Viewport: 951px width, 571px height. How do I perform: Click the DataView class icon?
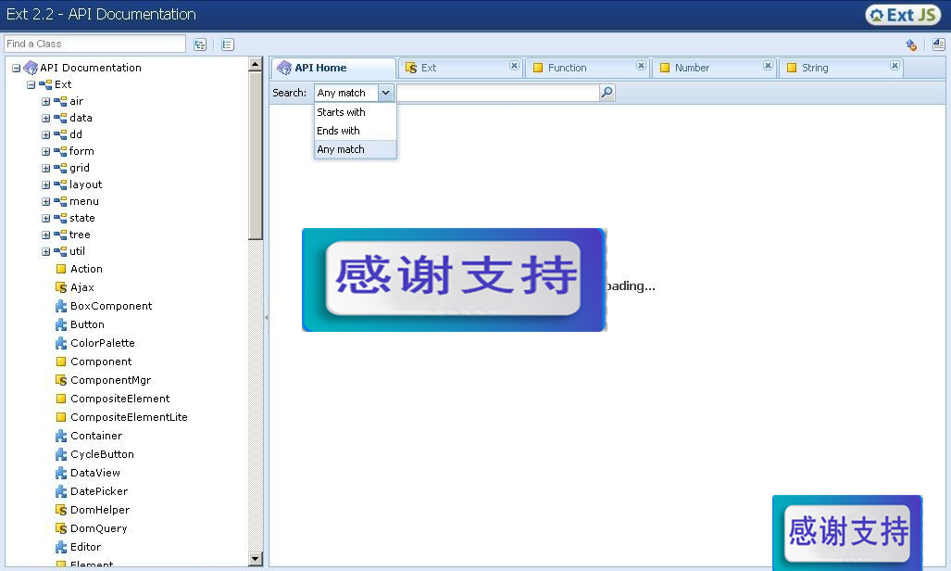coord(60,473)
